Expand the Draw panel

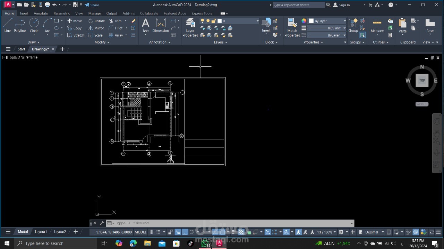(x=33, y=42)
